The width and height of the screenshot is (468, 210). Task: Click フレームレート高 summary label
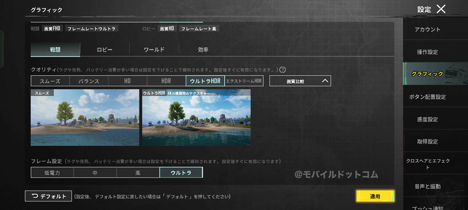click(199, 28)
